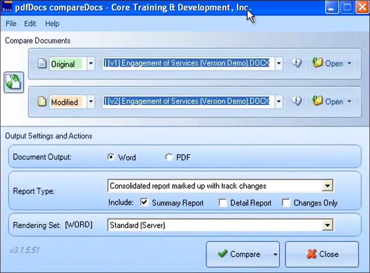
Task: Open the v1 file path dropdown
Action: pos(279,63)
